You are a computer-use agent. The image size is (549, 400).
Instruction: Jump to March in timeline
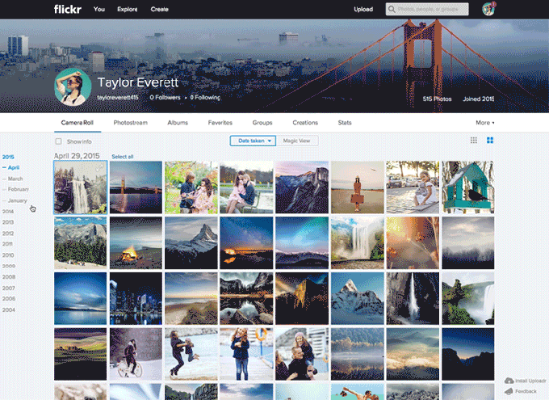tap(15, 179)
